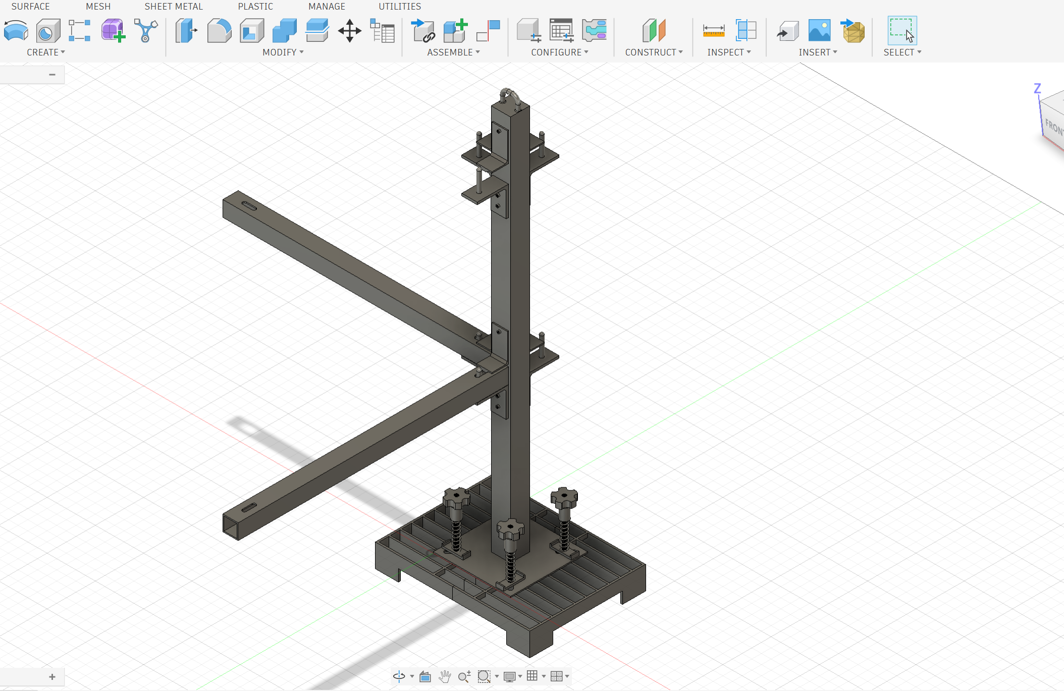Open the CONSTRUCT dropdown
1064x691 pixels.
tap(654, 52)
